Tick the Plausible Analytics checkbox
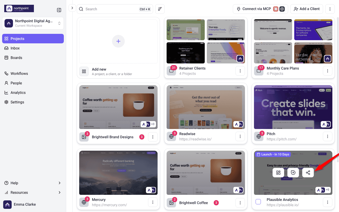The height and width of the screenshot is (212, 339). click(x=258, y=202)
